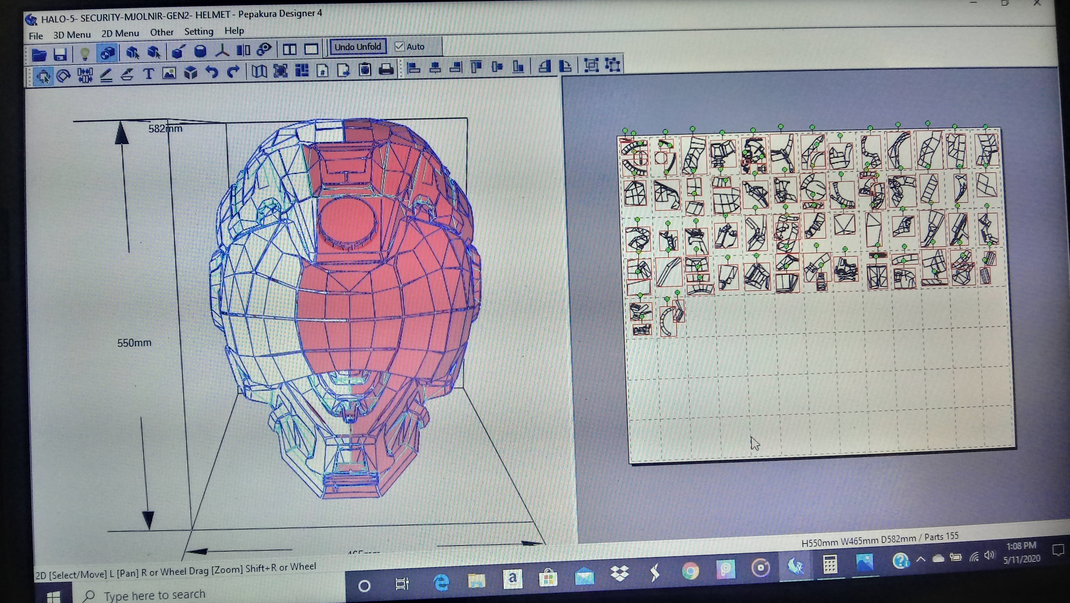This screenshot has width=1070, height=603.
Task: Expand the system tray hidden icons chevron
Action: pos(921,559)
